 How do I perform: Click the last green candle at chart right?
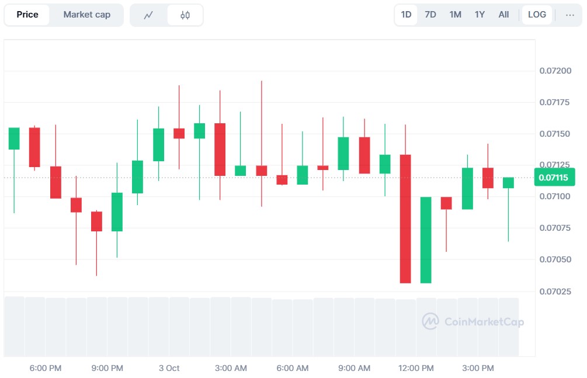pos(508,183)
